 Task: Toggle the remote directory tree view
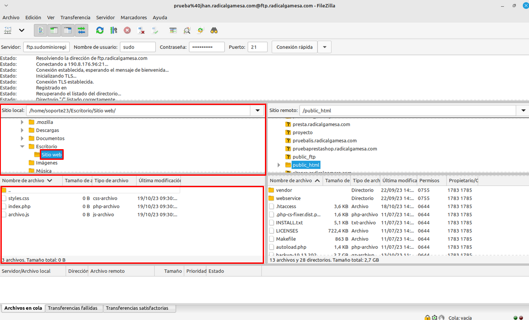coord(68,31)
